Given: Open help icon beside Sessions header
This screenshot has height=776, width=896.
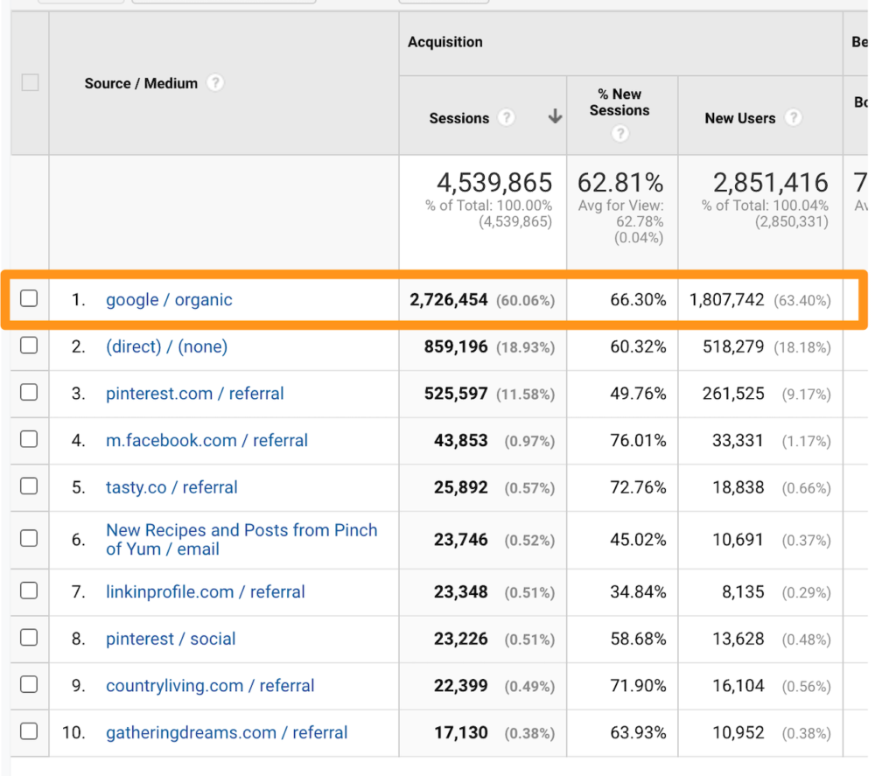Looking at the screenshot, I should (507, 118).
